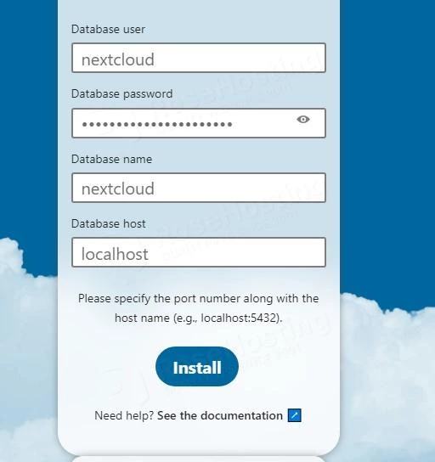The height and width of the screenshot is (462, 435).
Task: Click the 'Database host' label text
Action: (x=109, y=223)
